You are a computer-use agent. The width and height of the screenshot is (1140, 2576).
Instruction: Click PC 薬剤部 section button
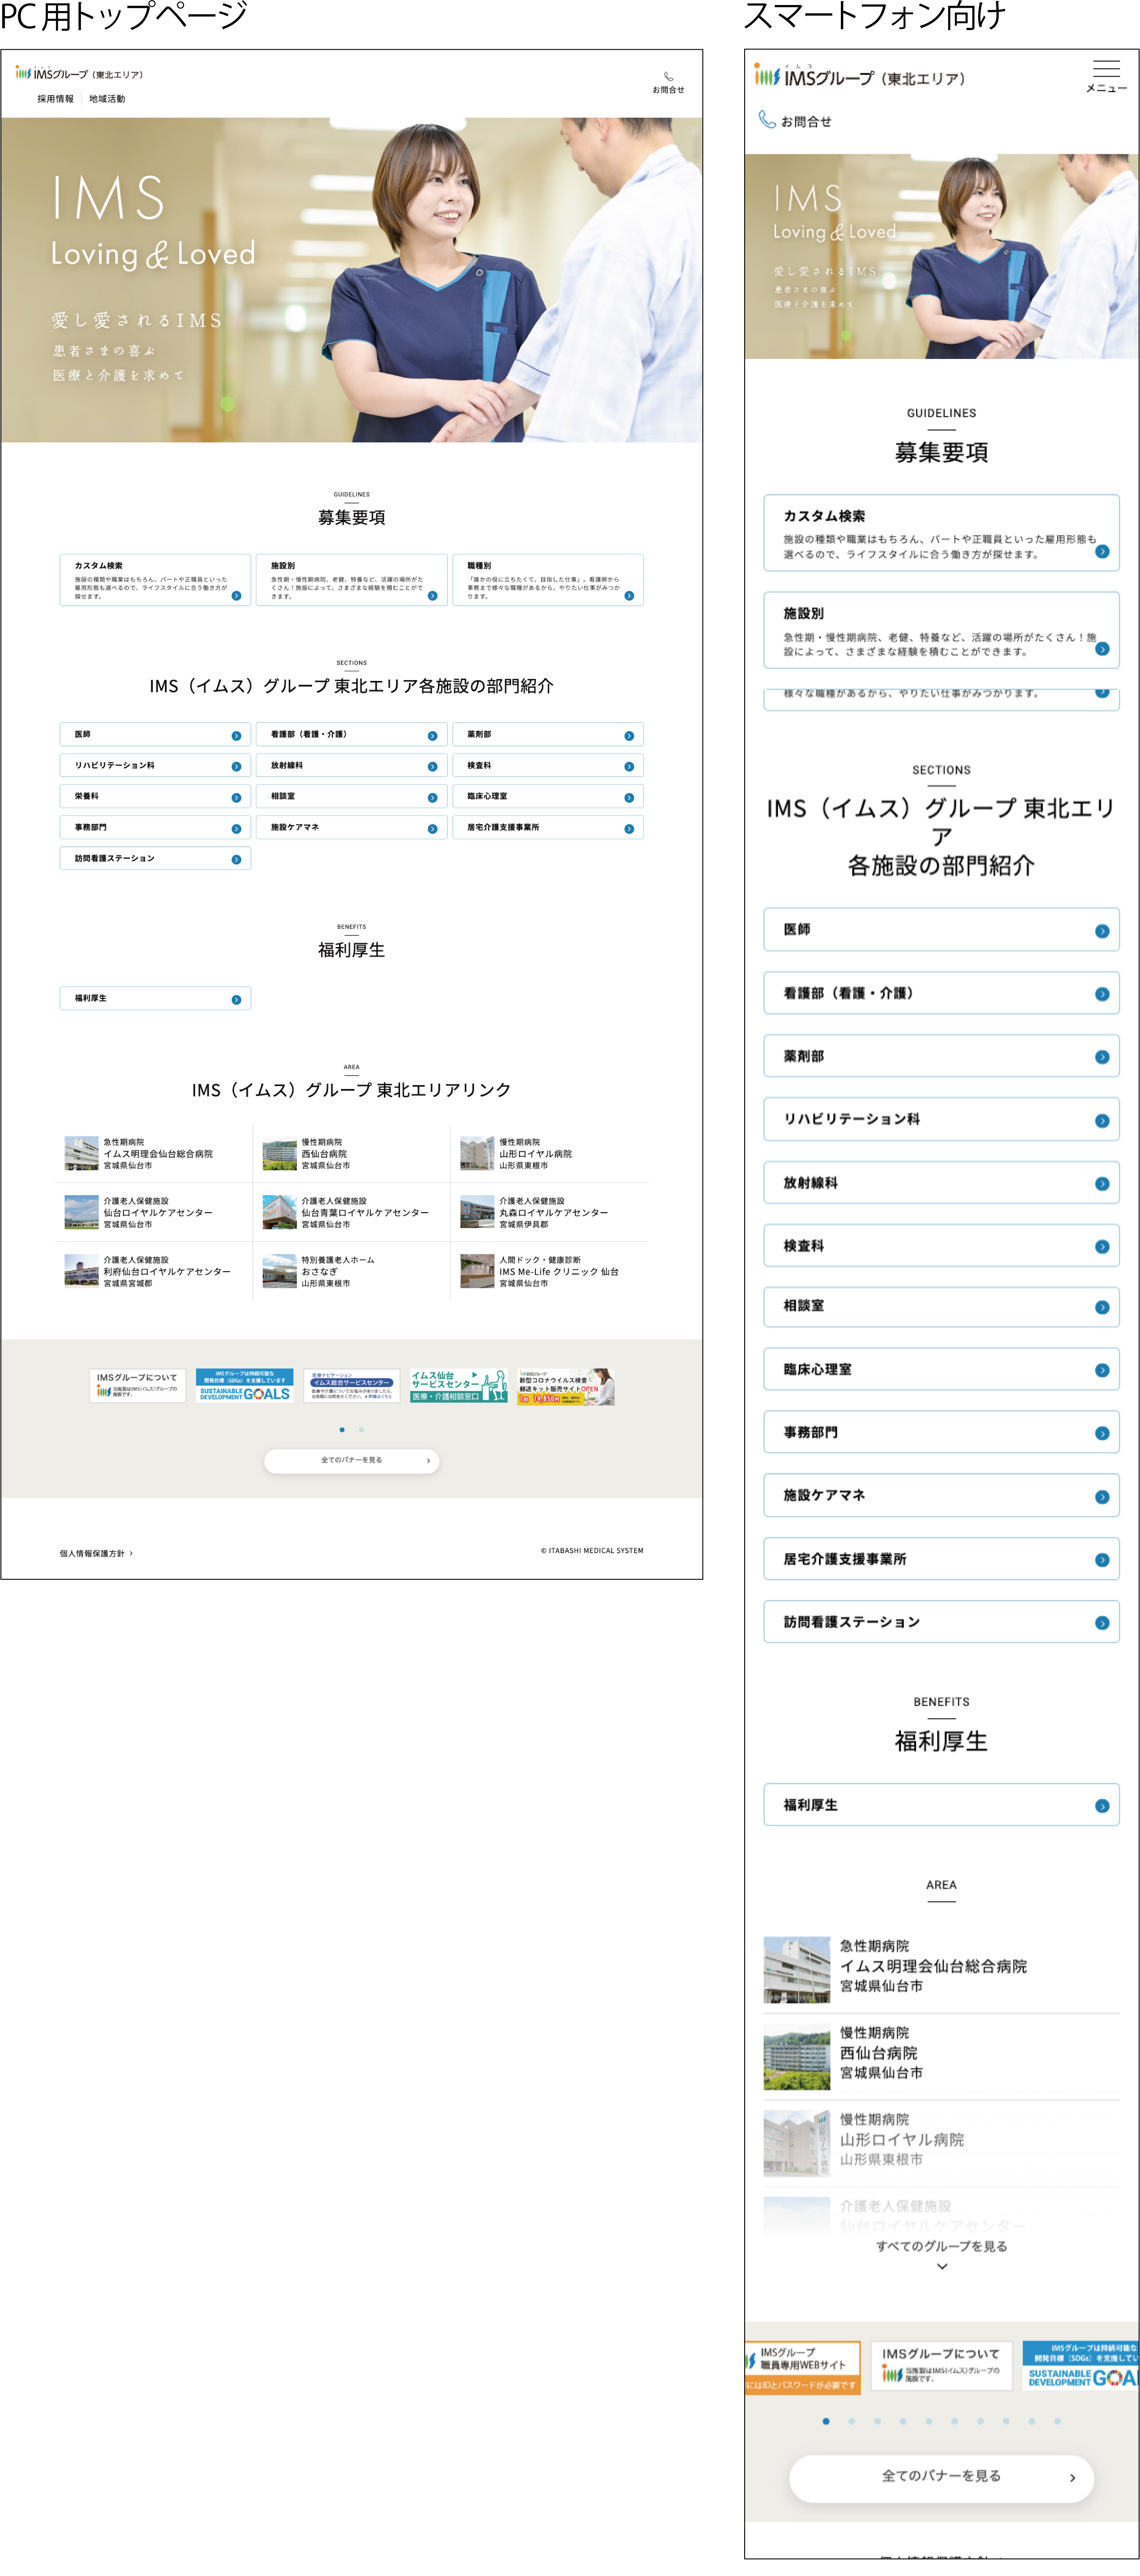547,734
